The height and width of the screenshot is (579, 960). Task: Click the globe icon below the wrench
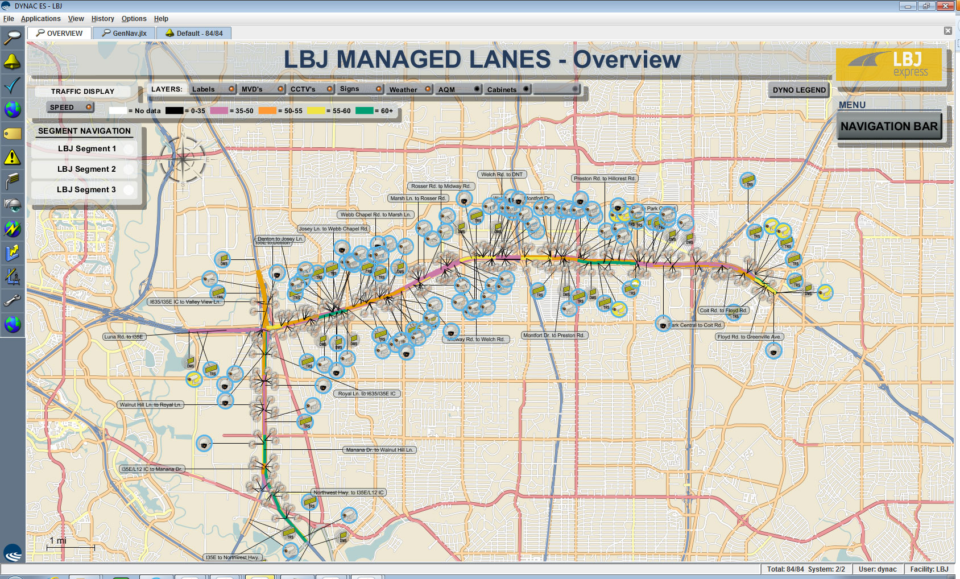tap(13, 324)
